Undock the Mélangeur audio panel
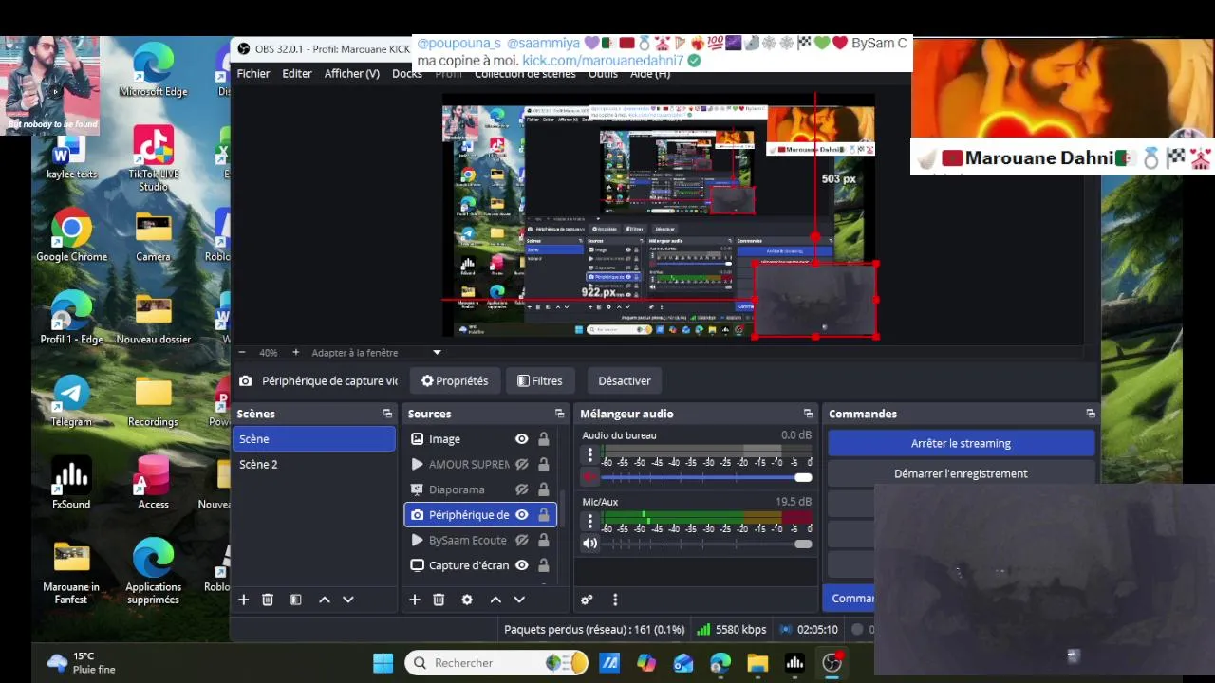 click(808, 414)
